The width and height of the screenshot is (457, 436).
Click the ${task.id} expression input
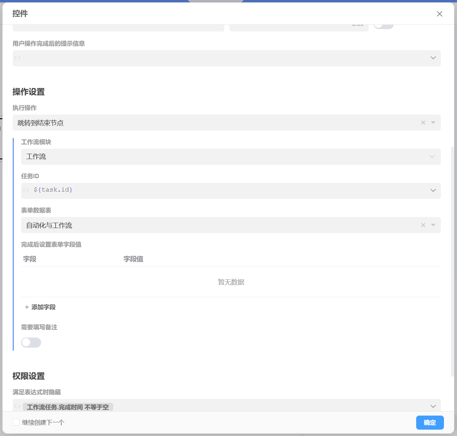pos(228,190)
